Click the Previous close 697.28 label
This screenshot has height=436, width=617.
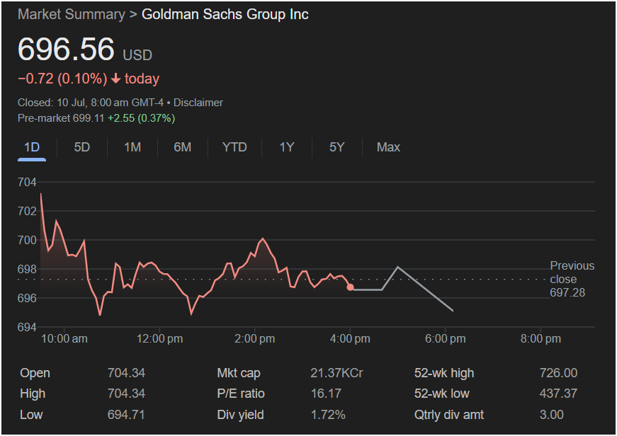pyautogui.click(x=572, y=279)
